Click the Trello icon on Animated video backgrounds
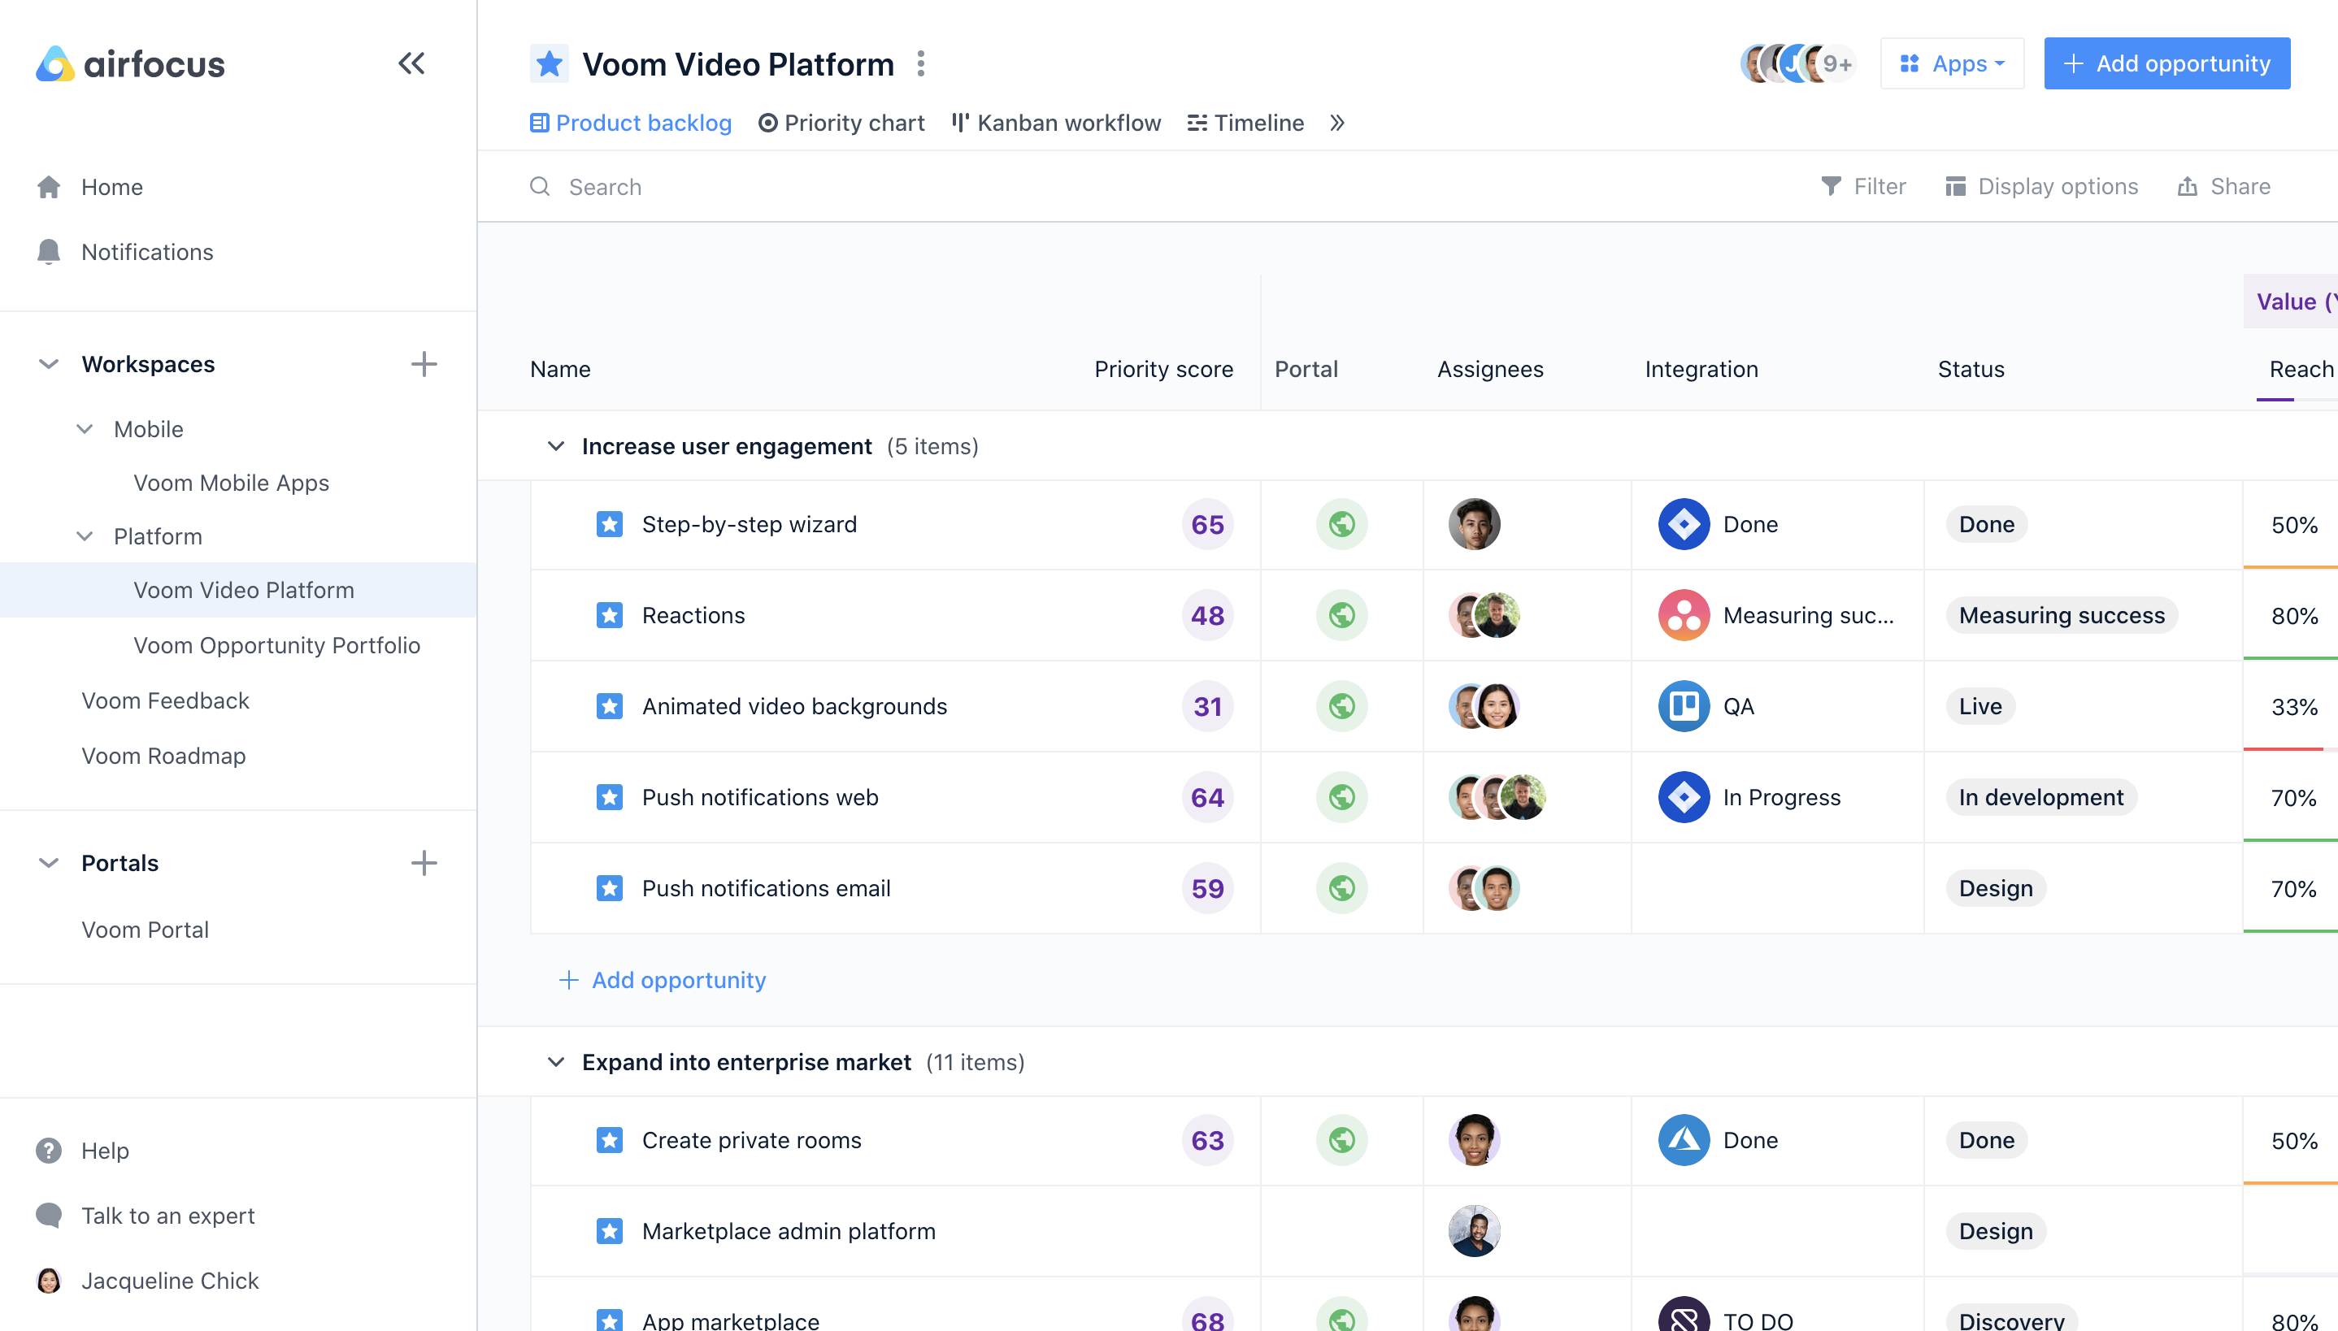Viewport: 2338px width, 1331px height. 1684,707
